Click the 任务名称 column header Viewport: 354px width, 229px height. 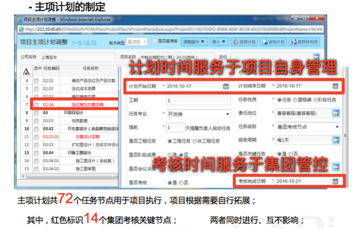point(90,69)
